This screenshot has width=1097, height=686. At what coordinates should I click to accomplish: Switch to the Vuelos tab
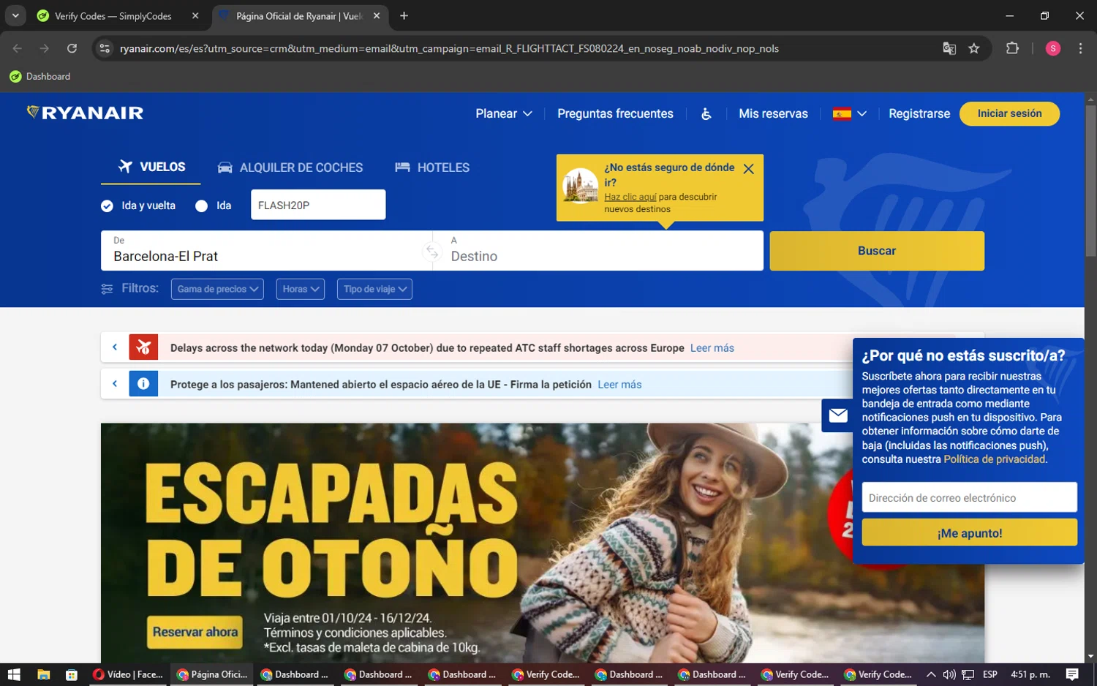(151, 167)
